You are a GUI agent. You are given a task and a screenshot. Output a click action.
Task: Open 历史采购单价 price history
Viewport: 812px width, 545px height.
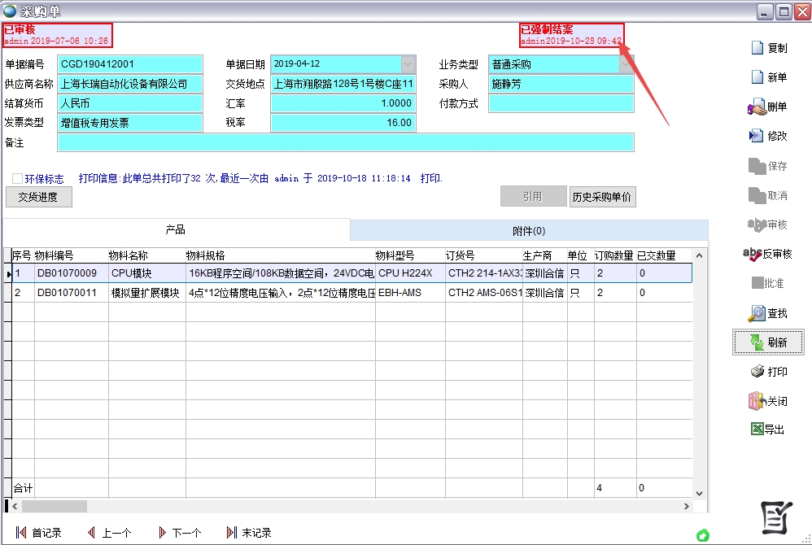pos(602,197)
